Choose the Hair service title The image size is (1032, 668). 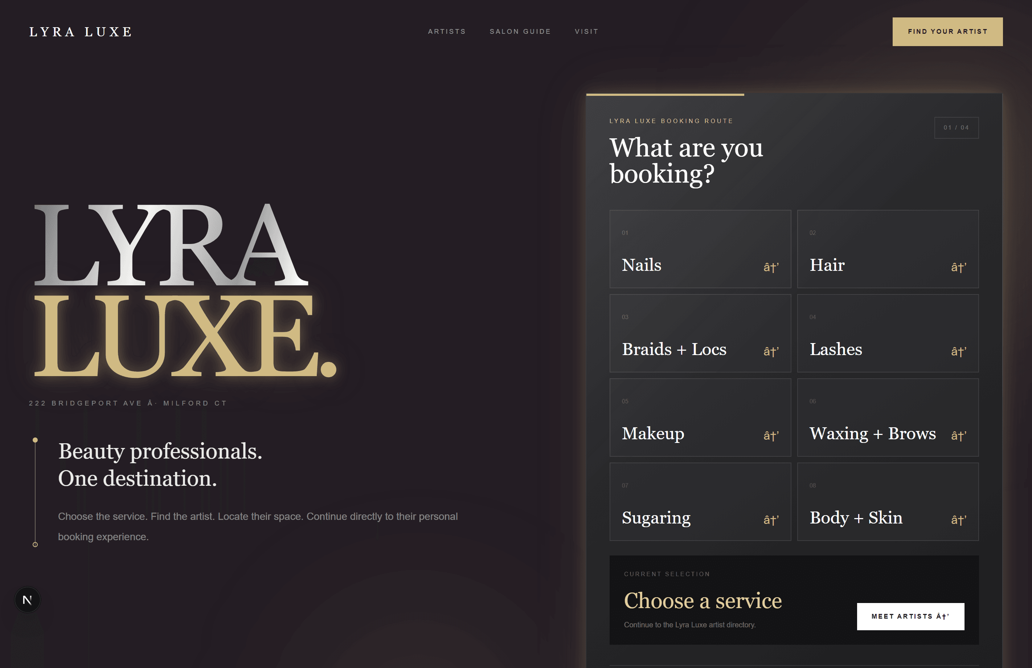[827, 265]
